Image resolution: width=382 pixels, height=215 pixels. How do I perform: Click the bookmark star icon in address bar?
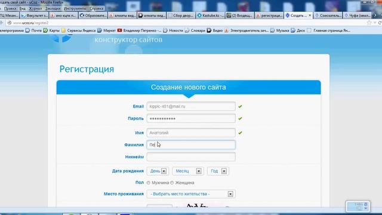click(369, 23)
